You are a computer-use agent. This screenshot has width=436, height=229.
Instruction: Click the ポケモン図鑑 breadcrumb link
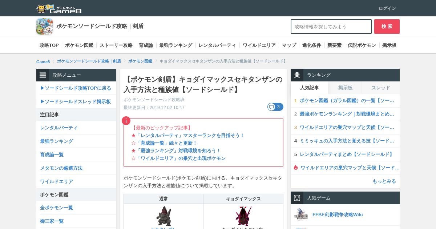click(x=140, y=61)
